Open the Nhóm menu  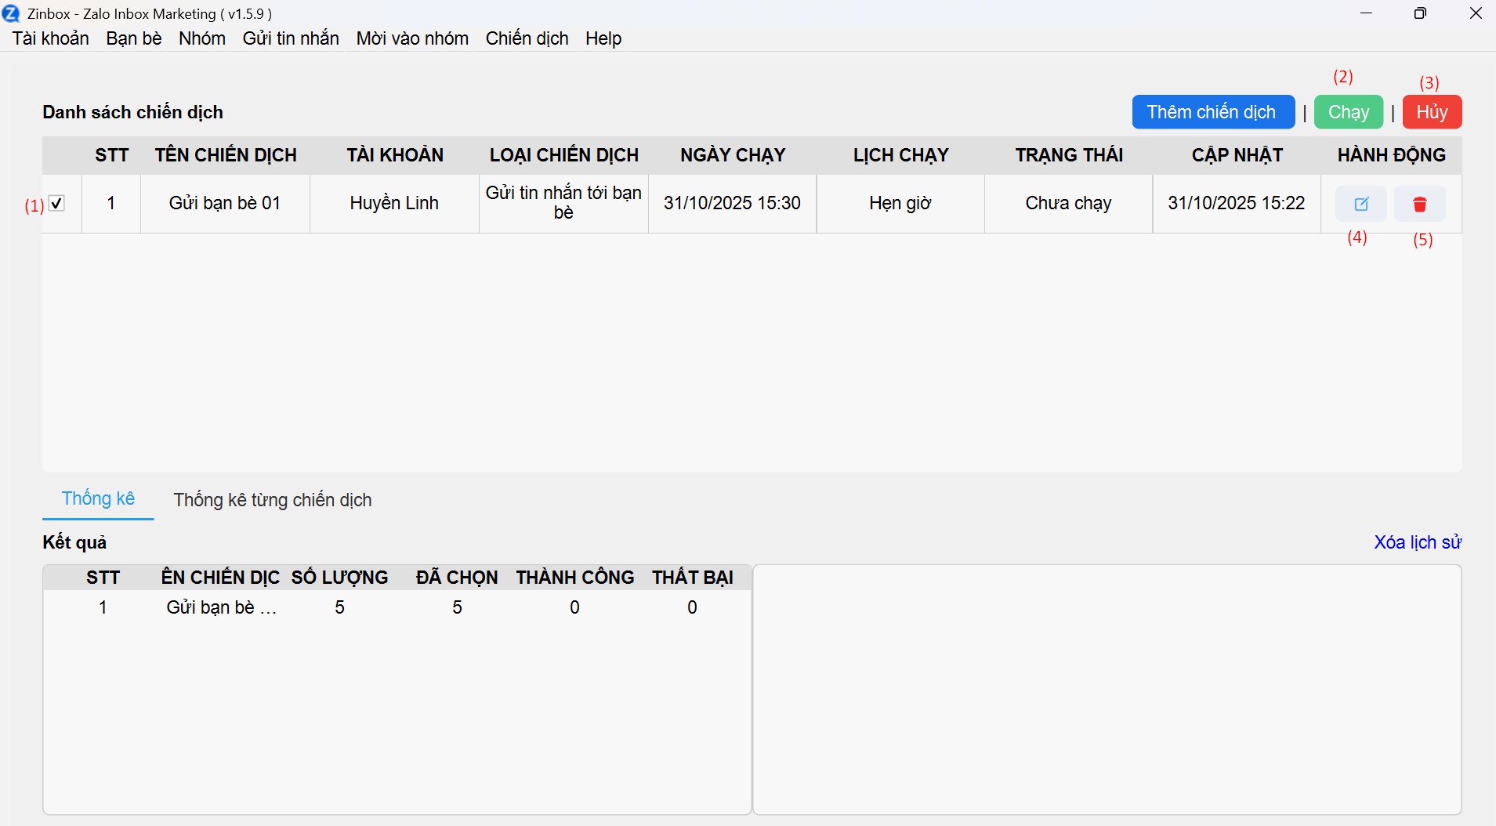coord(202,38)
